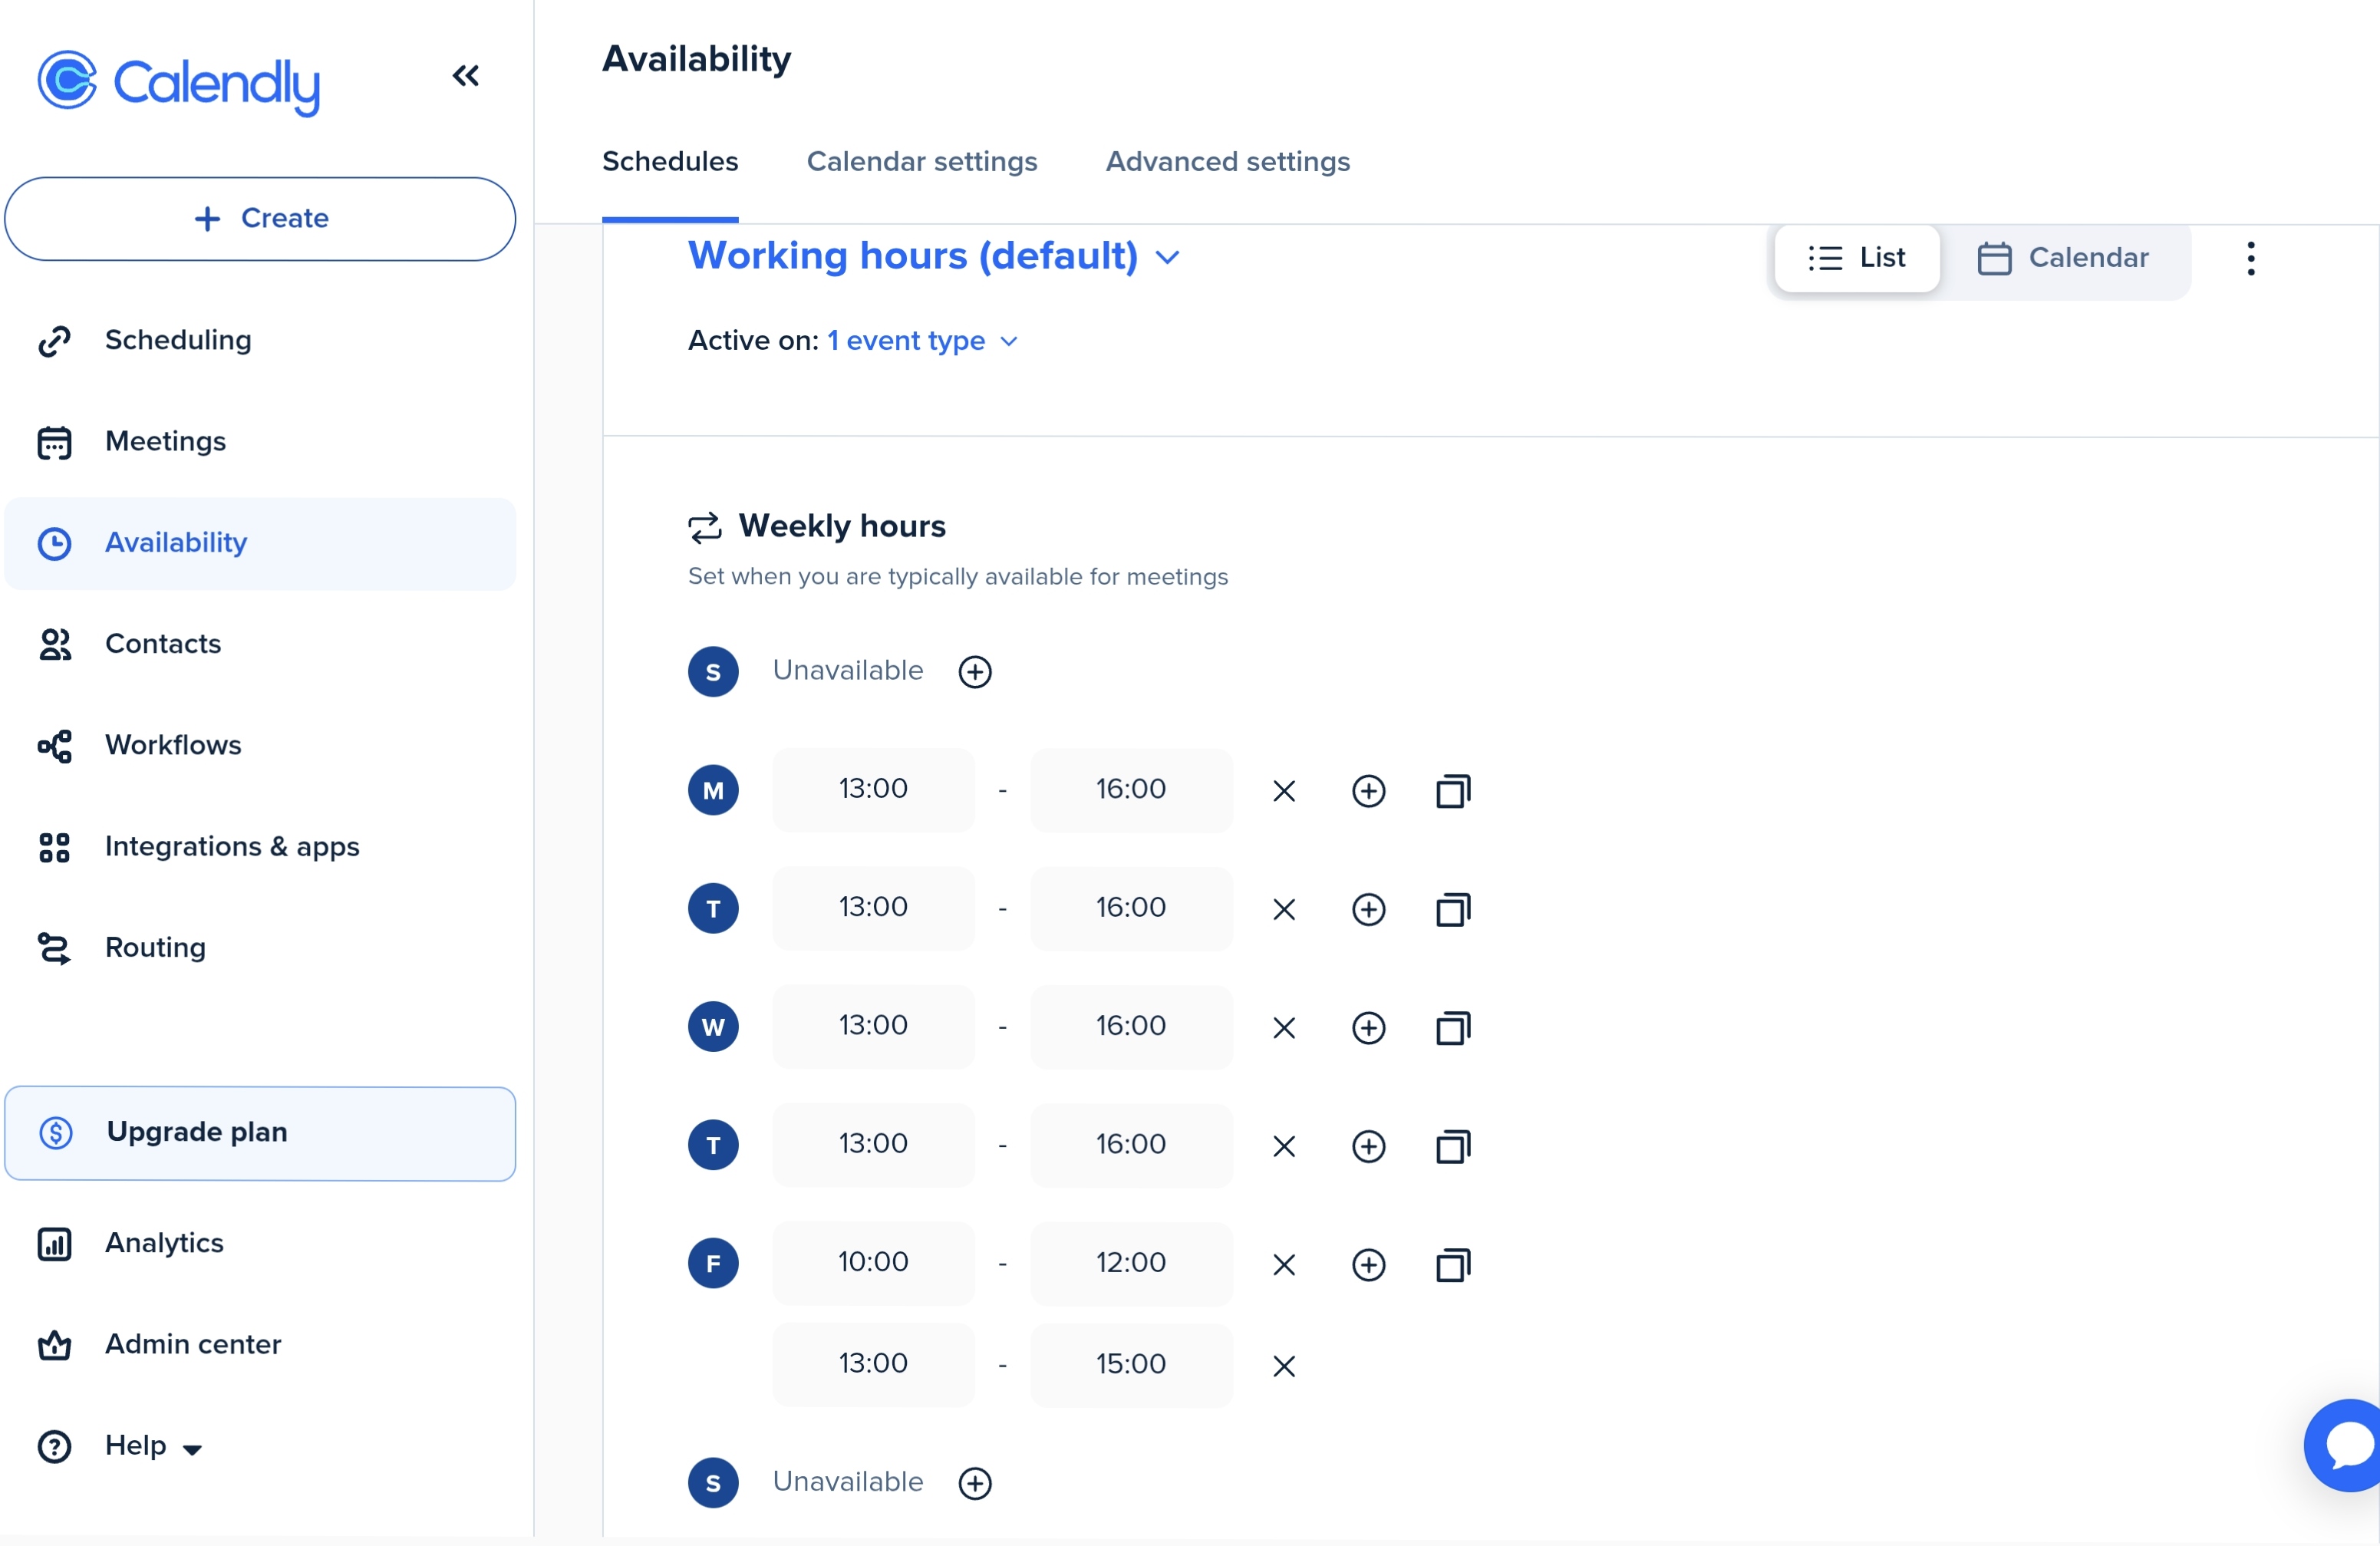Remove Tuesday's 13:00-16:00 time interval

[x=1284, y=909]
